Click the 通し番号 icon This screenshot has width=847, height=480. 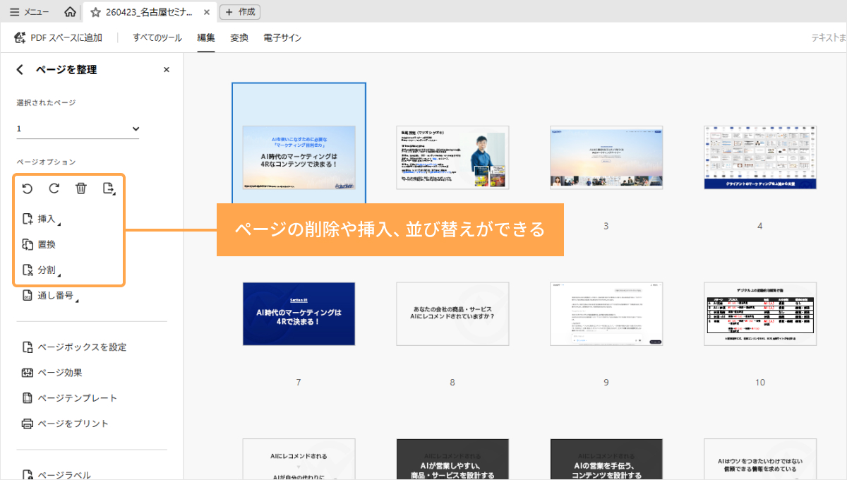[x=28, y=295]
